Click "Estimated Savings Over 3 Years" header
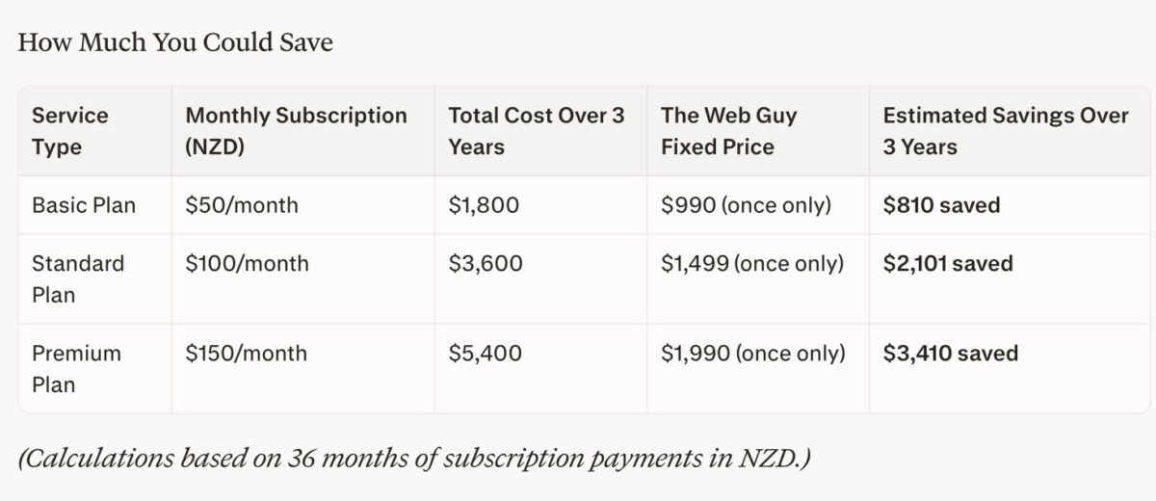The image size is (1156, 501). coord(1005,131)
